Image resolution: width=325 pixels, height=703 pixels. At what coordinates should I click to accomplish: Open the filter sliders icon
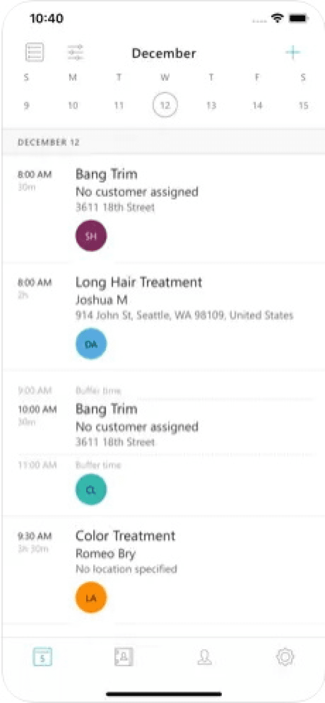(x=75, y=52)
